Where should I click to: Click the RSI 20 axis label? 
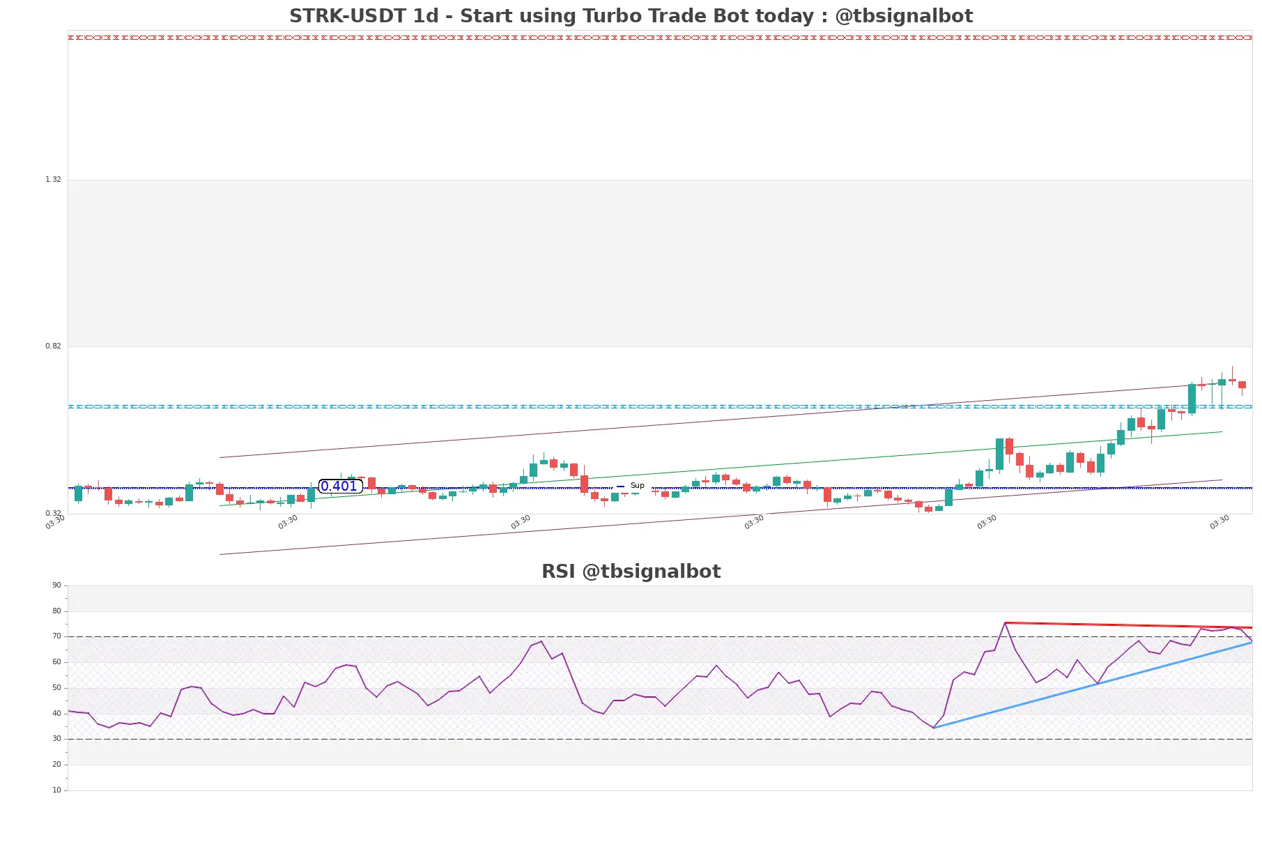click(56, 765)
